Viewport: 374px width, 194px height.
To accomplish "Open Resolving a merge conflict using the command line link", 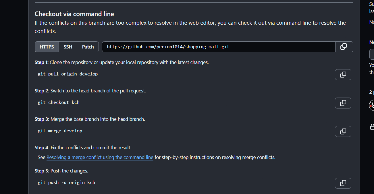I will point(100,157).
